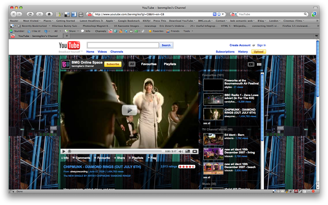Open the StumbleUpon Info speech bubble
328x205 pixels.
[86, 31]
